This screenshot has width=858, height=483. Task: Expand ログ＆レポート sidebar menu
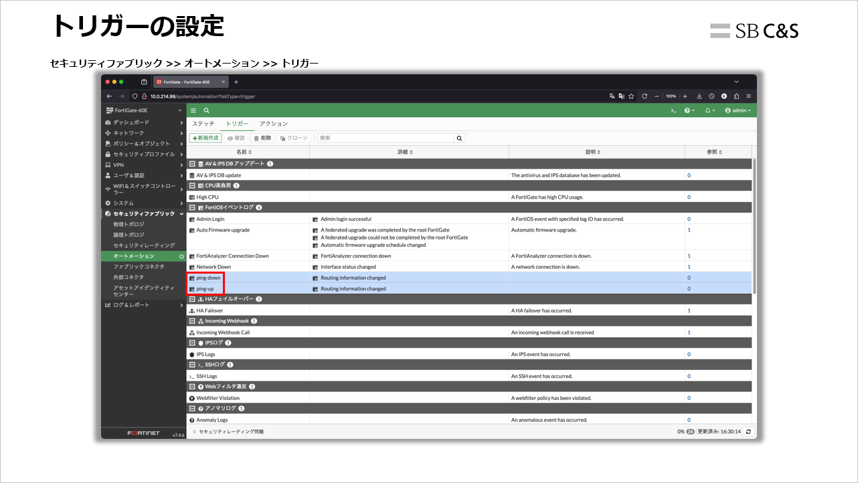(x=143, y=305)
